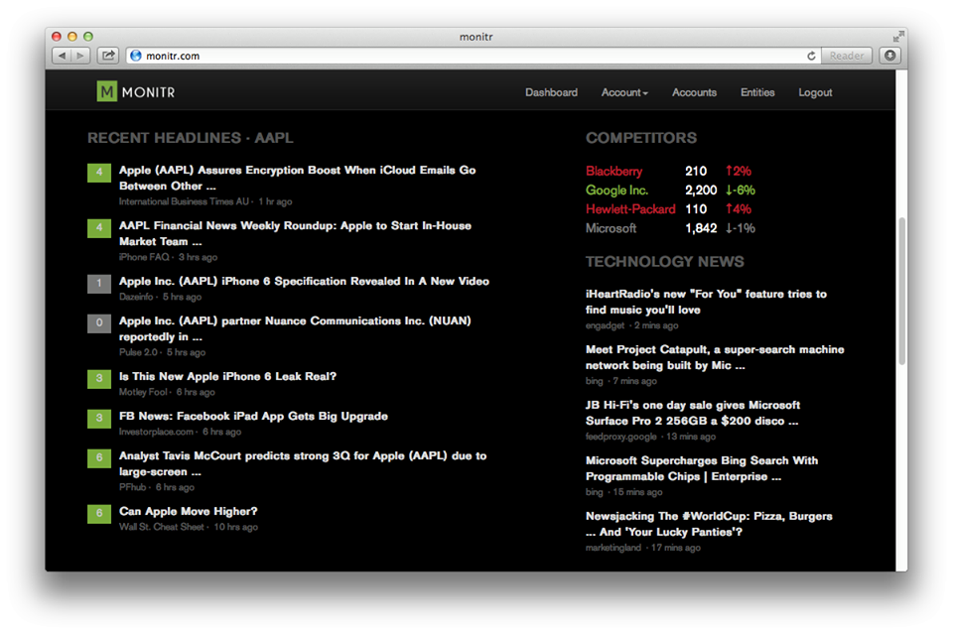
Task: Click the Logout link
Action: pyautogui.click(x=815, y=92)
